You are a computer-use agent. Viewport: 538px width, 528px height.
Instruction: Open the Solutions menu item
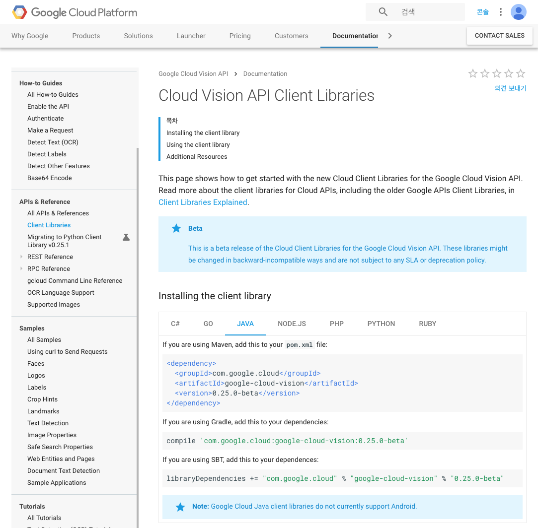click(138, 36)
